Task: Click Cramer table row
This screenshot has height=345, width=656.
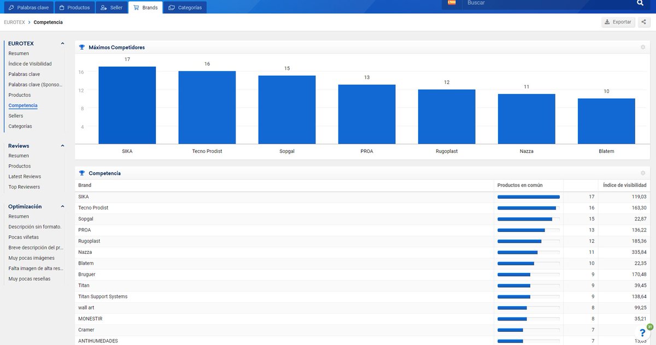Action: pyautogui.click(x=362, y=330)
